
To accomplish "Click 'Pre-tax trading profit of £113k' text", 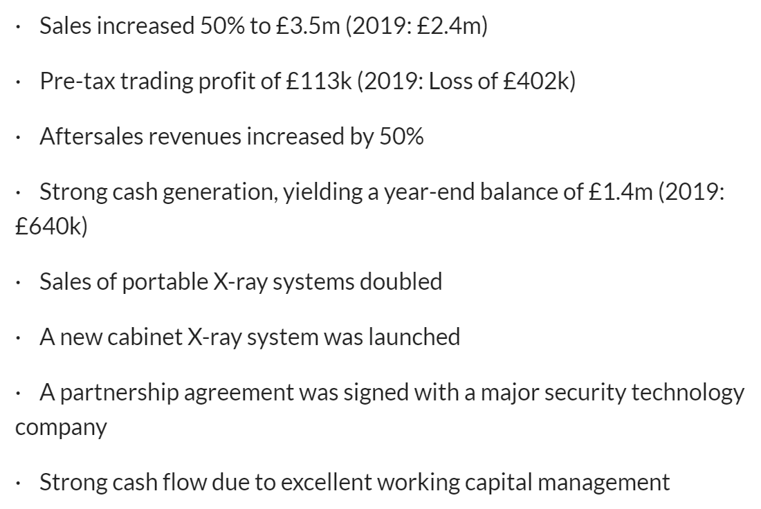I will (x=196, y=81).
